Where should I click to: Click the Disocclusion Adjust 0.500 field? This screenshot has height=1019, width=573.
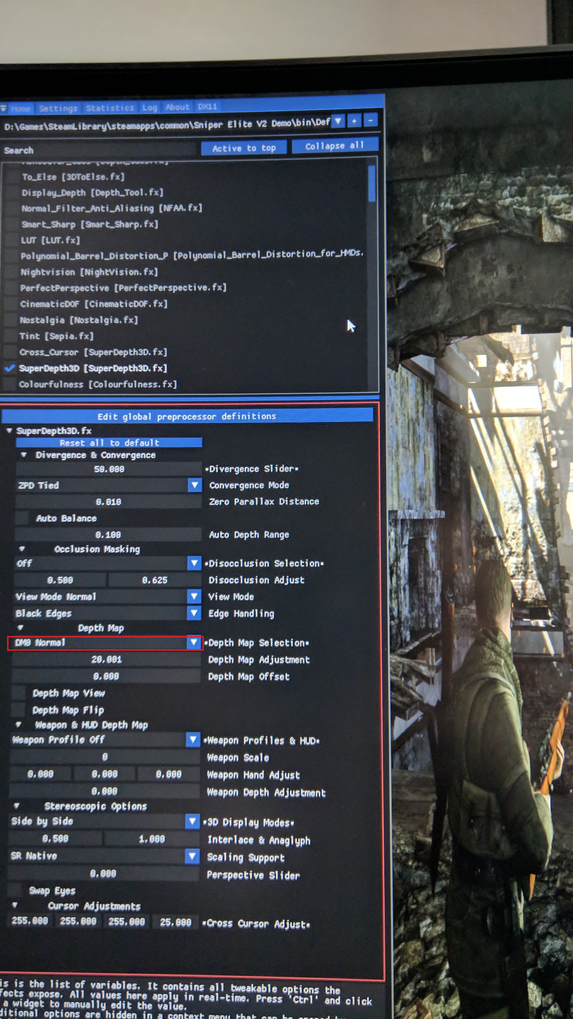60,580
